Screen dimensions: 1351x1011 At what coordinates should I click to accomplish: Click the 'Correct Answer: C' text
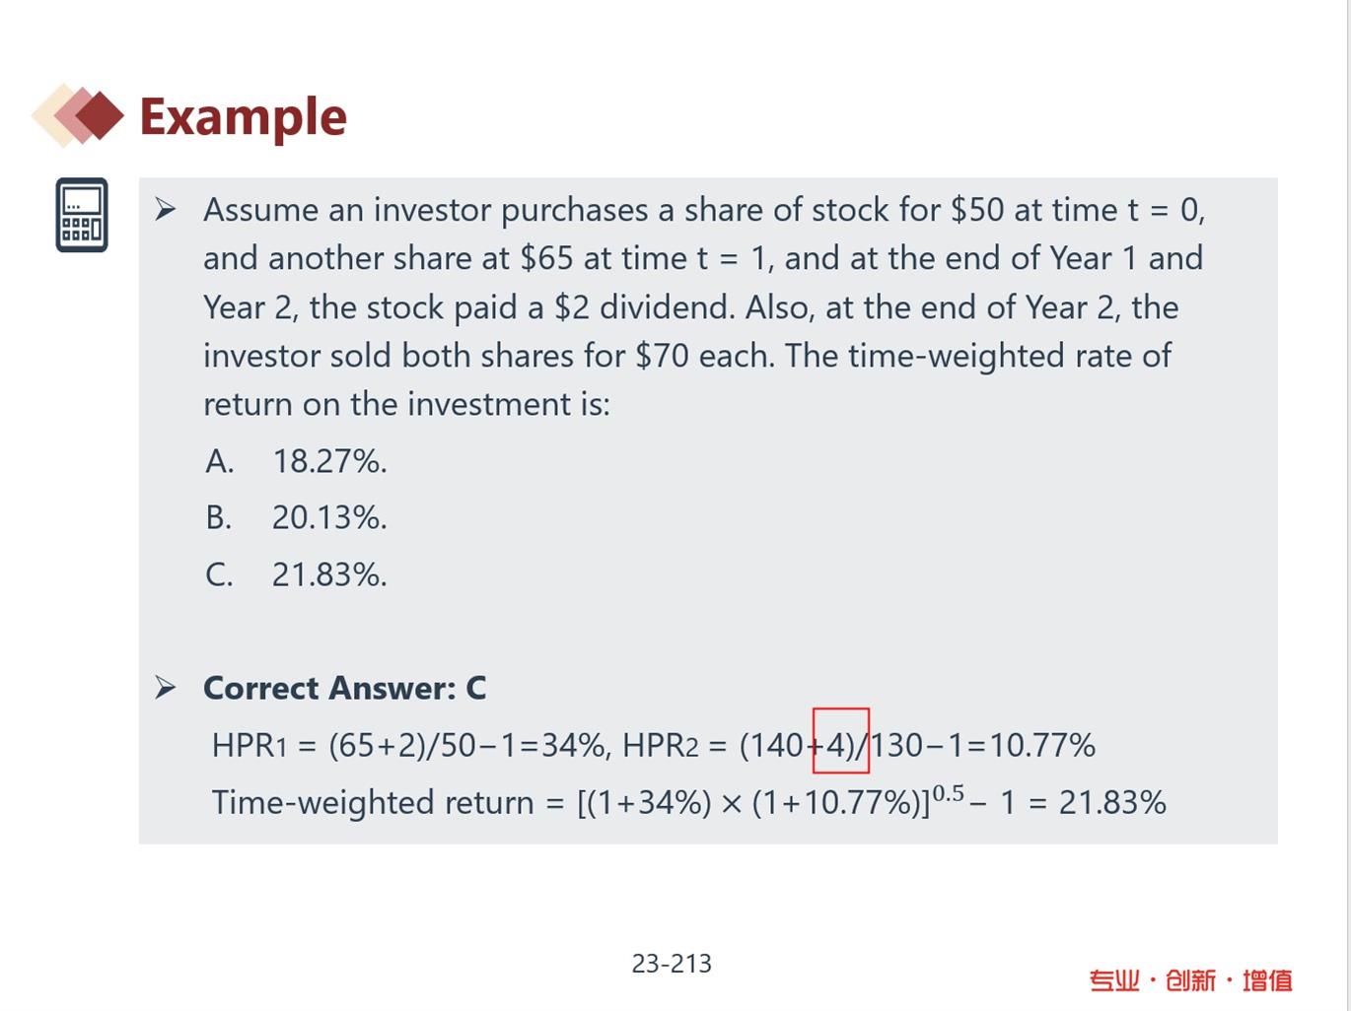[344, 688]
